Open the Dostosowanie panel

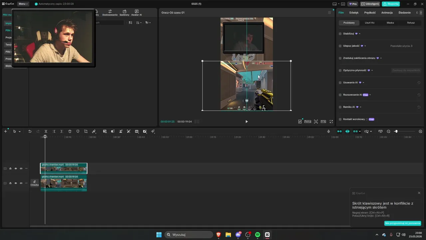(x=110, y=13)
